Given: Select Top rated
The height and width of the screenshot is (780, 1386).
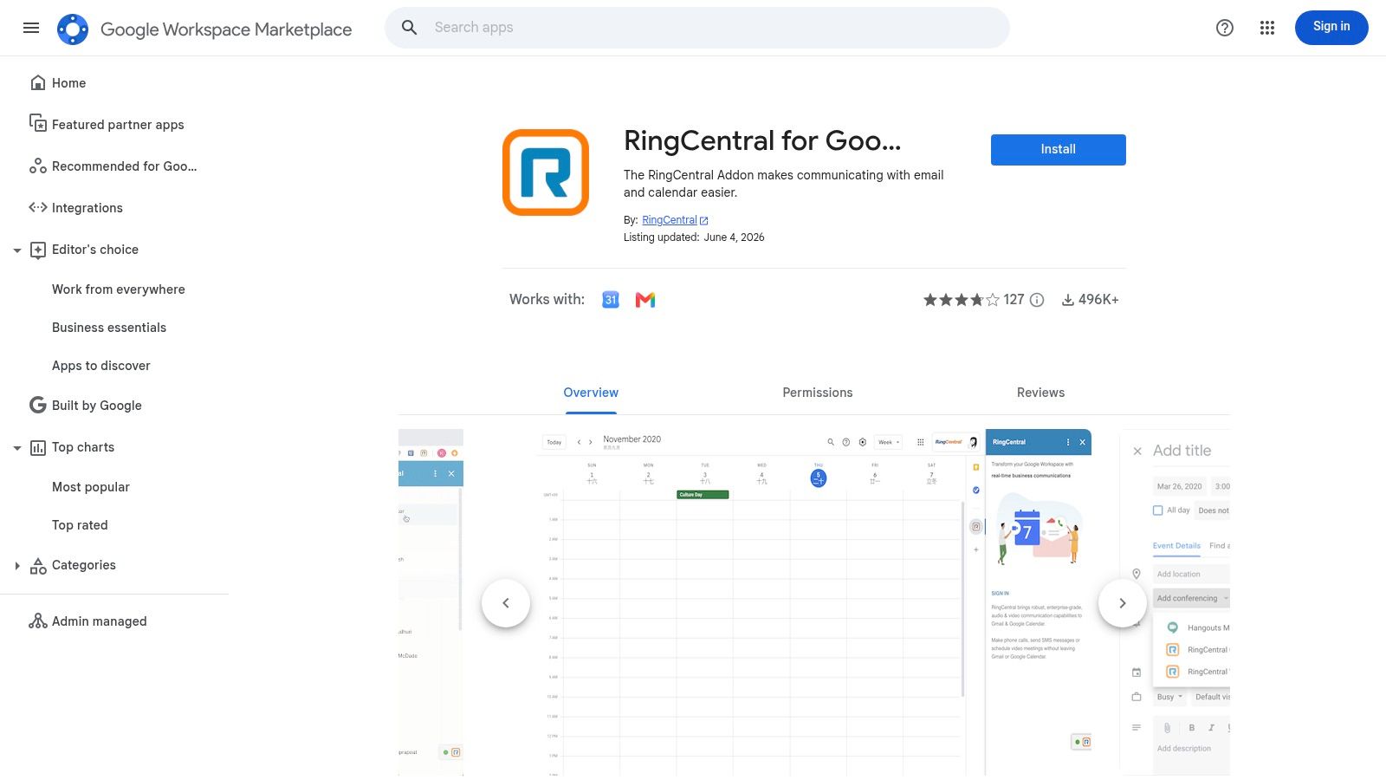Looking at the screenshot, I should (x=80, y=525).
